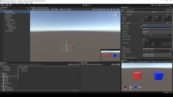This screenshot has height=97, width=173.
Task: Click the orientation gizmo in Scene view
Action: (x=115, y=15)
